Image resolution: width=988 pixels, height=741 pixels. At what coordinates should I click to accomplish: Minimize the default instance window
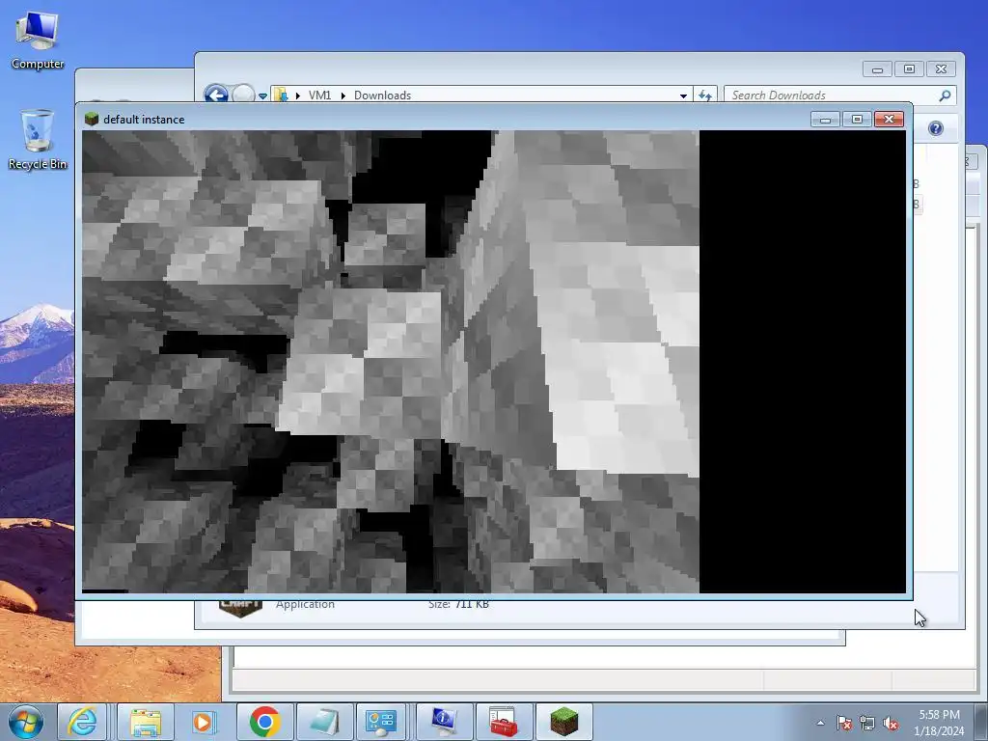click(x=825, y=119)
